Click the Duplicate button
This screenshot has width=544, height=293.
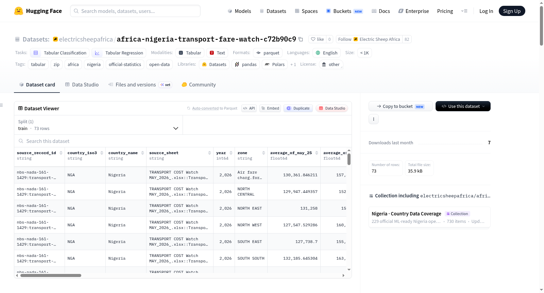tap(298, 108)
